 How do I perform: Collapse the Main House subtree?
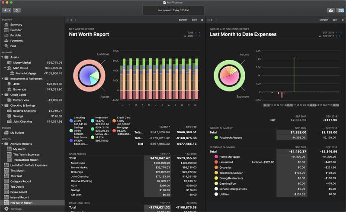tap(5, 68)
